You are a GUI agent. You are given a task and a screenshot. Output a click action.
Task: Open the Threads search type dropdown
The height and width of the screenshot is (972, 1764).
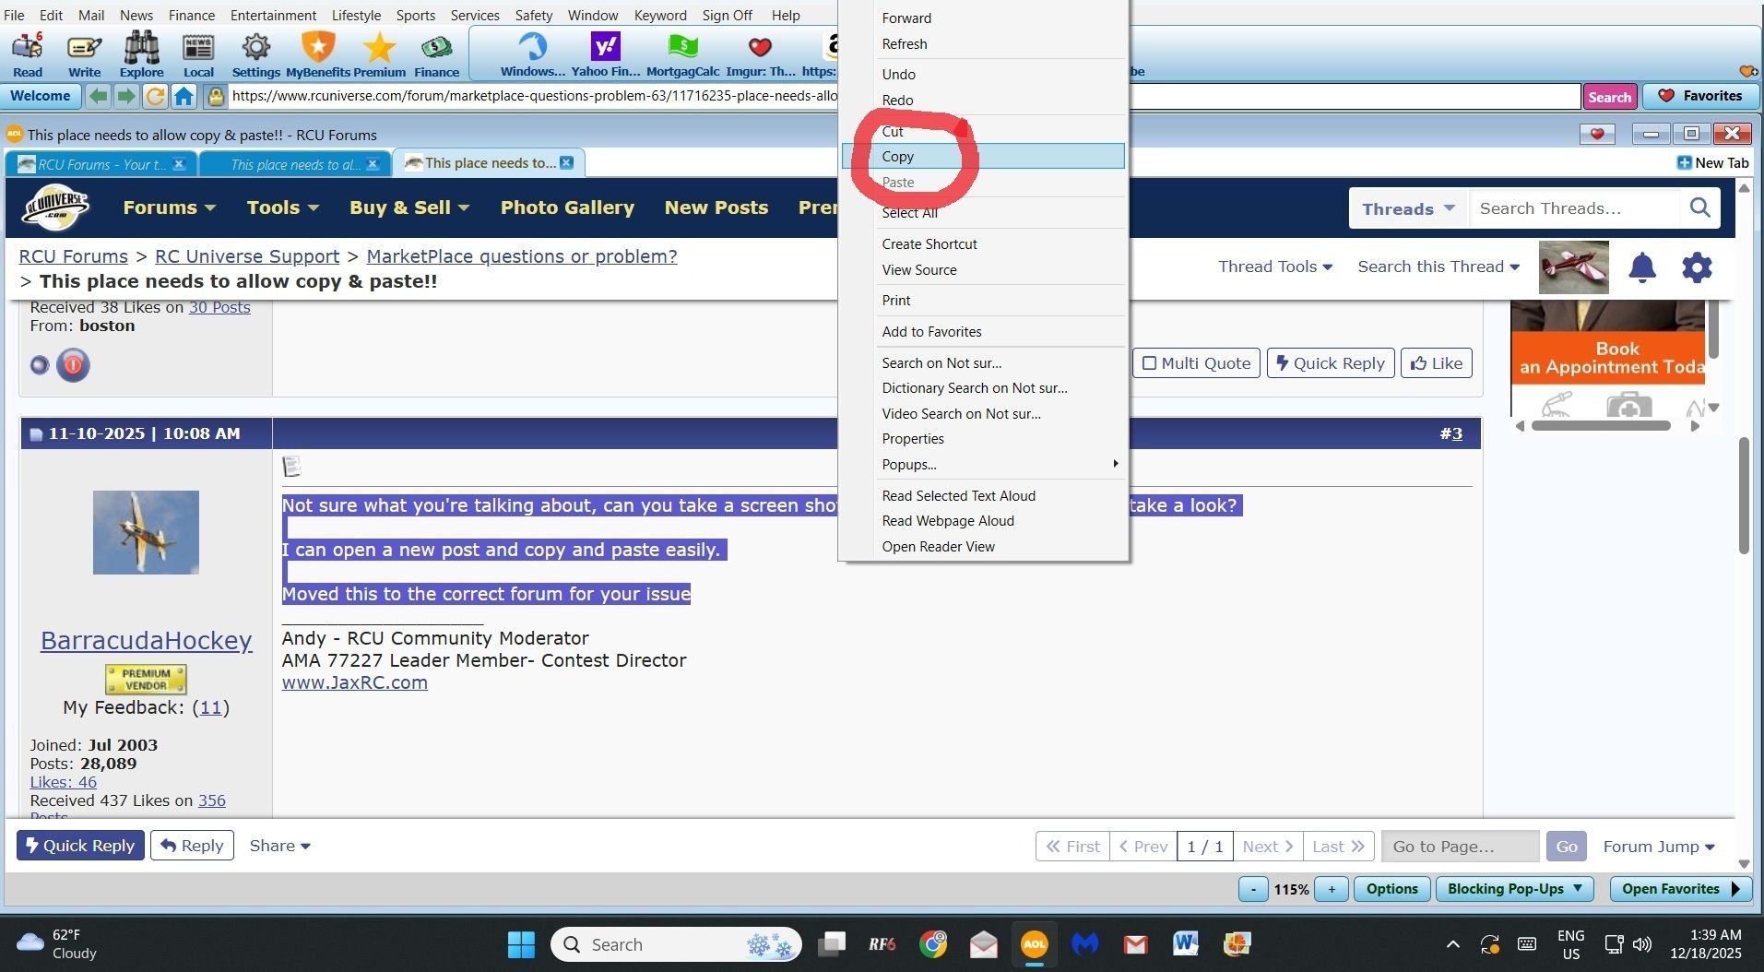point(1408,208)
